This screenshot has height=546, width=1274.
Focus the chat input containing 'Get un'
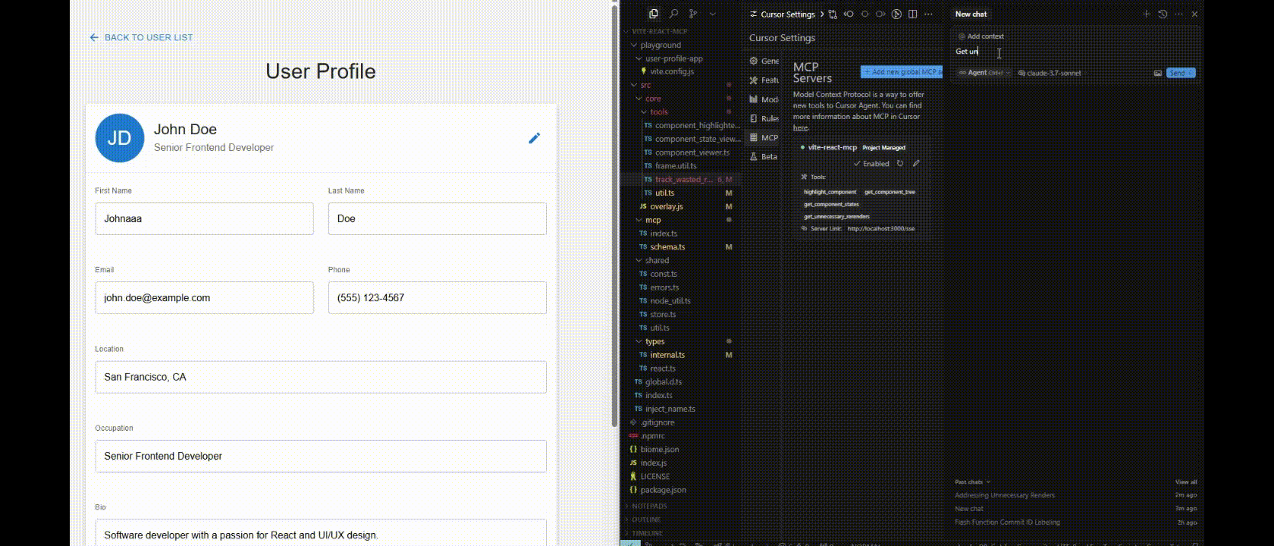point(1075,52)
